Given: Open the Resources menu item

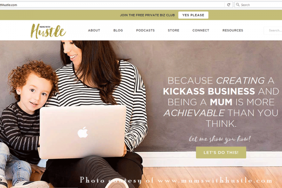Looking at the screenshot, I should coord(233,31).
